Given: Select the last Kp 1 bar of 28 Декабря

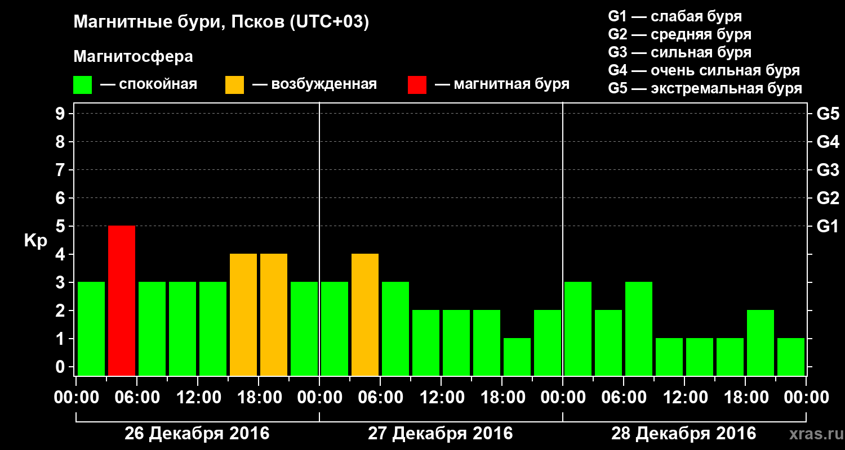Looking at the screenshot, I should 791,357.
